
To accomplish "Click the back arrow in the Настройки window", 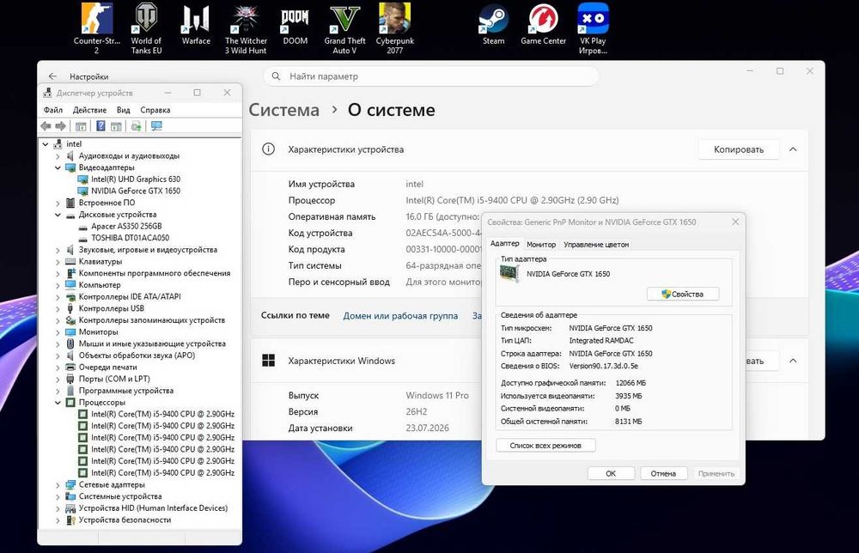I will [x=52, y=76].
